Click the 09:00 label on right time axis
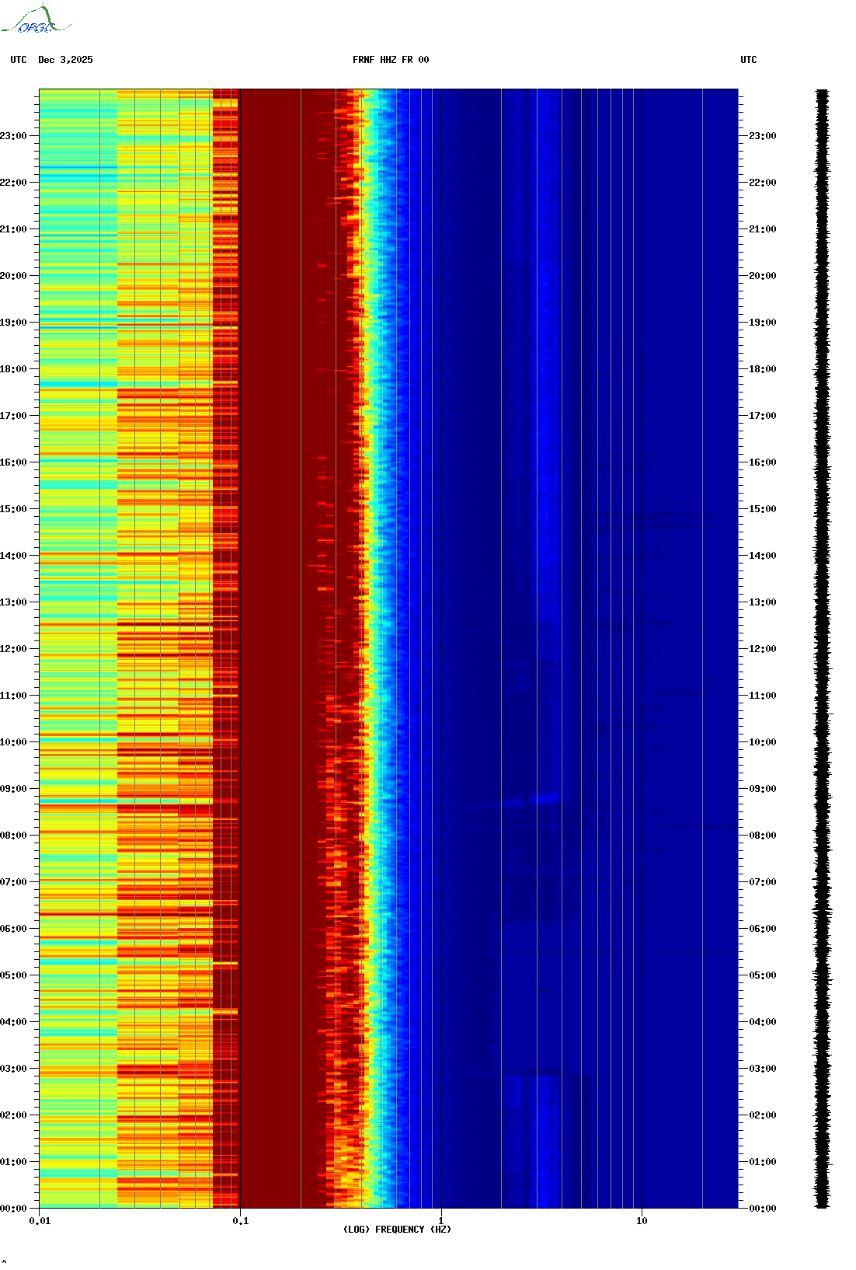Screen dimensions: 856x1270 762,789
